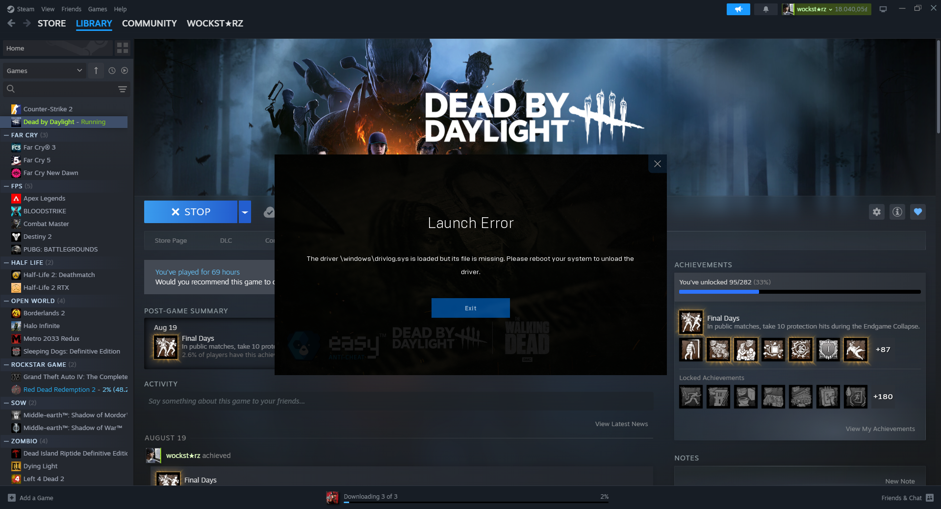The width and height of the screenshot is (941, 509).
Task: Collapse the HALF LIFE collection
Action: (6, 262)
